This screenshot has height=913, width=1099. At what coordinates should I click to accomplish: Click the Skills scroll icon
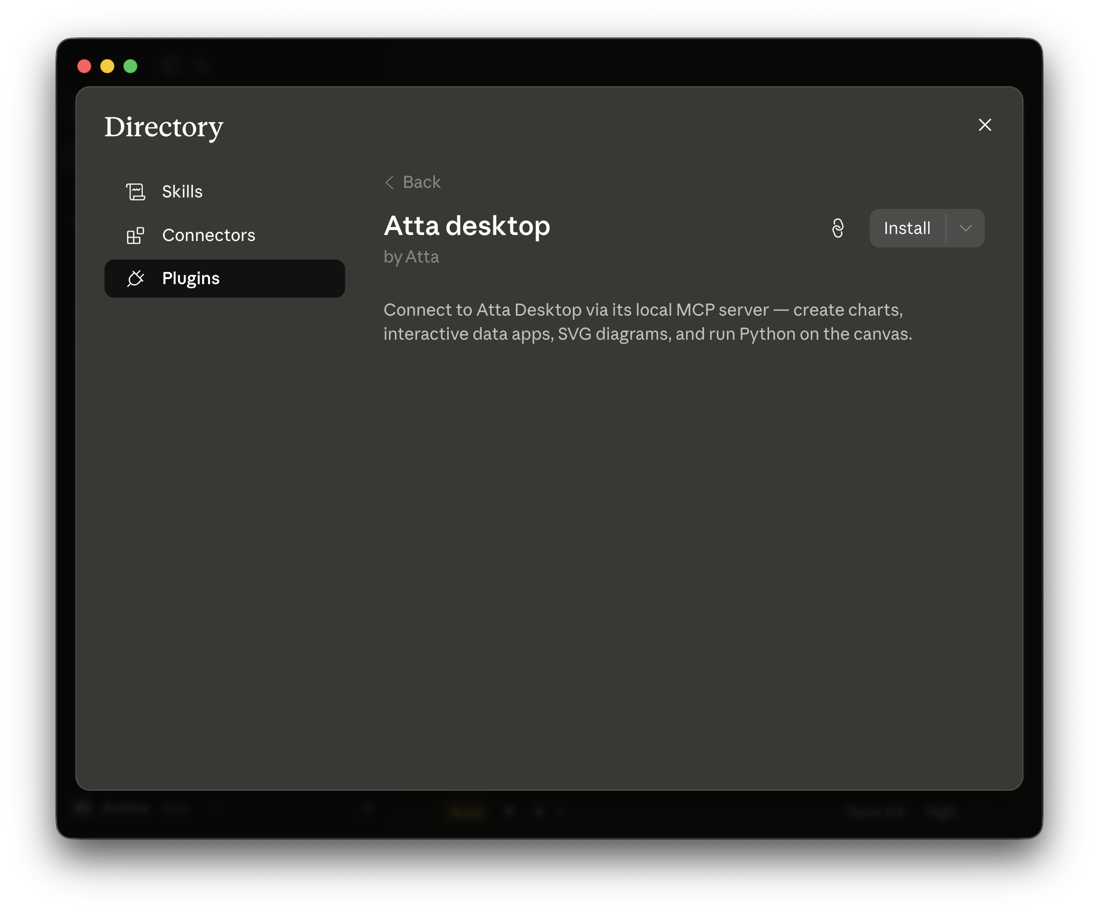click(x=135, y=192)
